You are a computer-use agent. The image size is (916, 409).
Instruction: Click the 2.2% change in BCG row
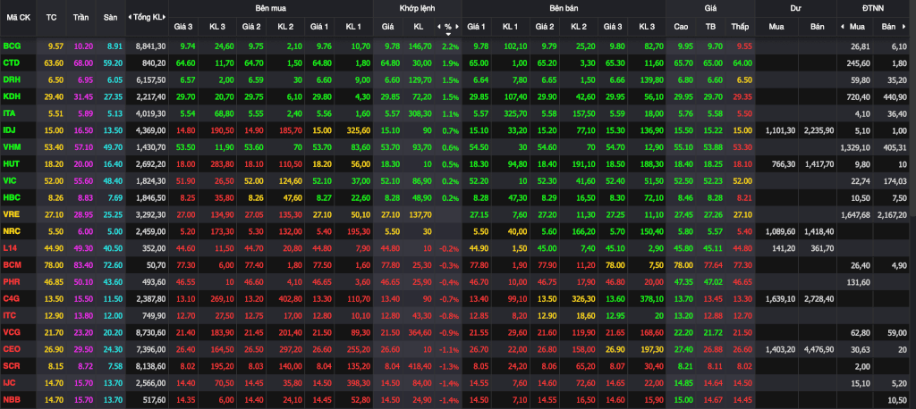(451, 46)
